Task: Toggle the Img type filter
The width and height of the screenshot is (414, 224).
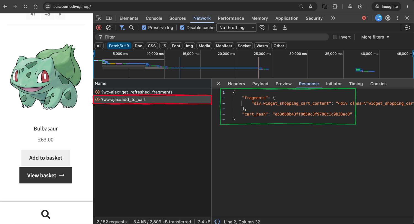Action: [189, 46]
